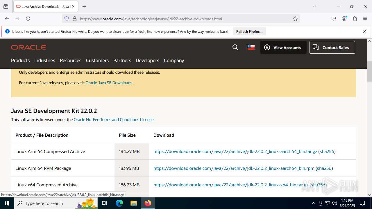
Task: Open the Company menu
Action: pos(174,60)
